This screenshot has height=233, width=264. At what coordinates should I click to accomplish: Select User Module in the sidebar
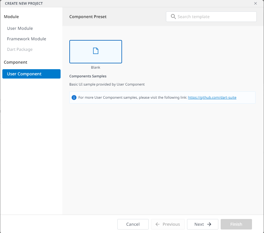click(x=20, y=28)
